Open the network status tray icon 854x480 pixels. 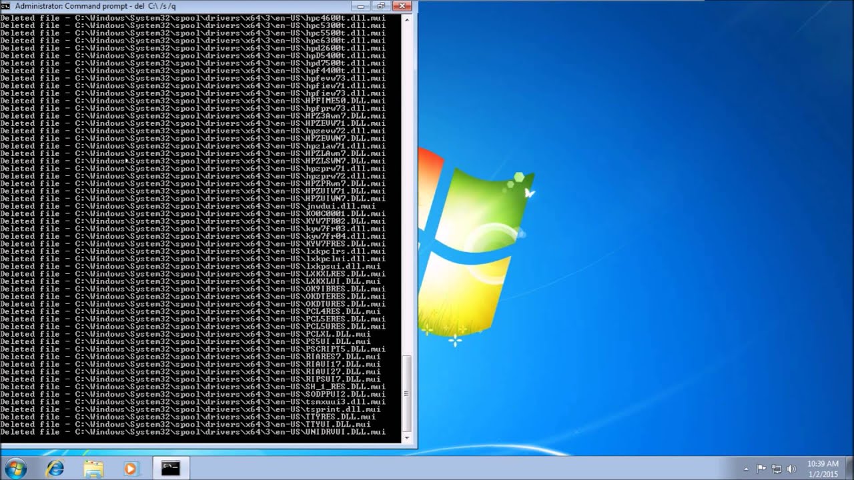click(x=777, y=469)
